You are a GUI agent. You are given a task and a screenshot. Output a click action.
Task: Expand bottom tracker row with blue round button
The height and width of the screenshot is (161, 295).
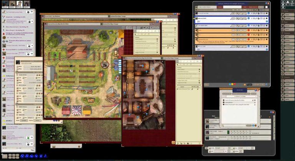pyautogui.click(x=267, y=49)
